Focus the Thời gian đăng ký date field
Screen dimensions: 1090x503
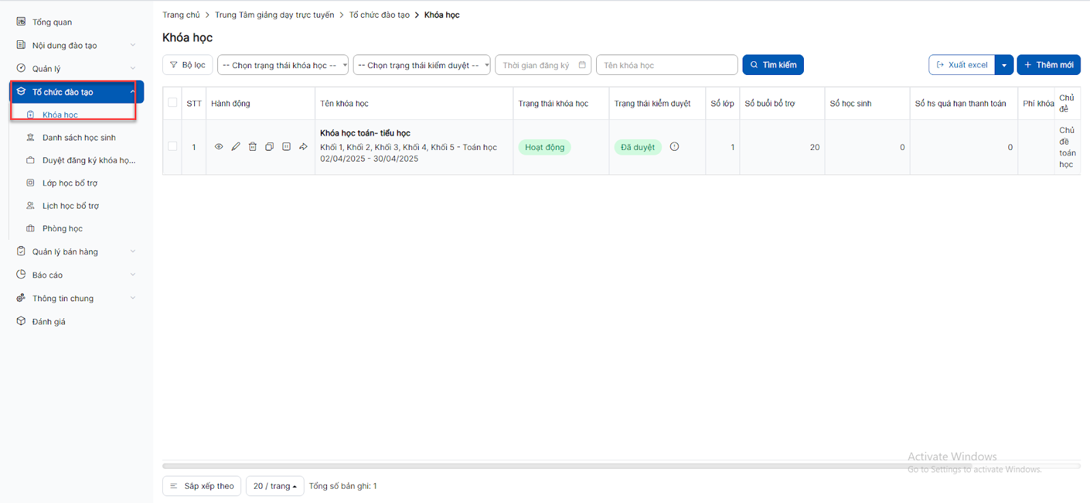(x=543, y=65)
